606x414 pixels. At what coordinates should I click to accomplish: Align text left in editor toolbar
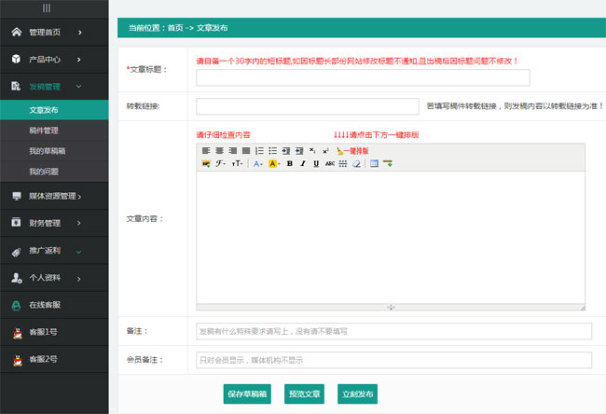point(206,150)
